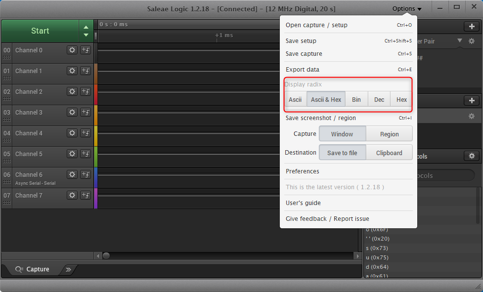Choose Save setup menu entry
Viewport: 483px width, 292px height.
[349, 41]
